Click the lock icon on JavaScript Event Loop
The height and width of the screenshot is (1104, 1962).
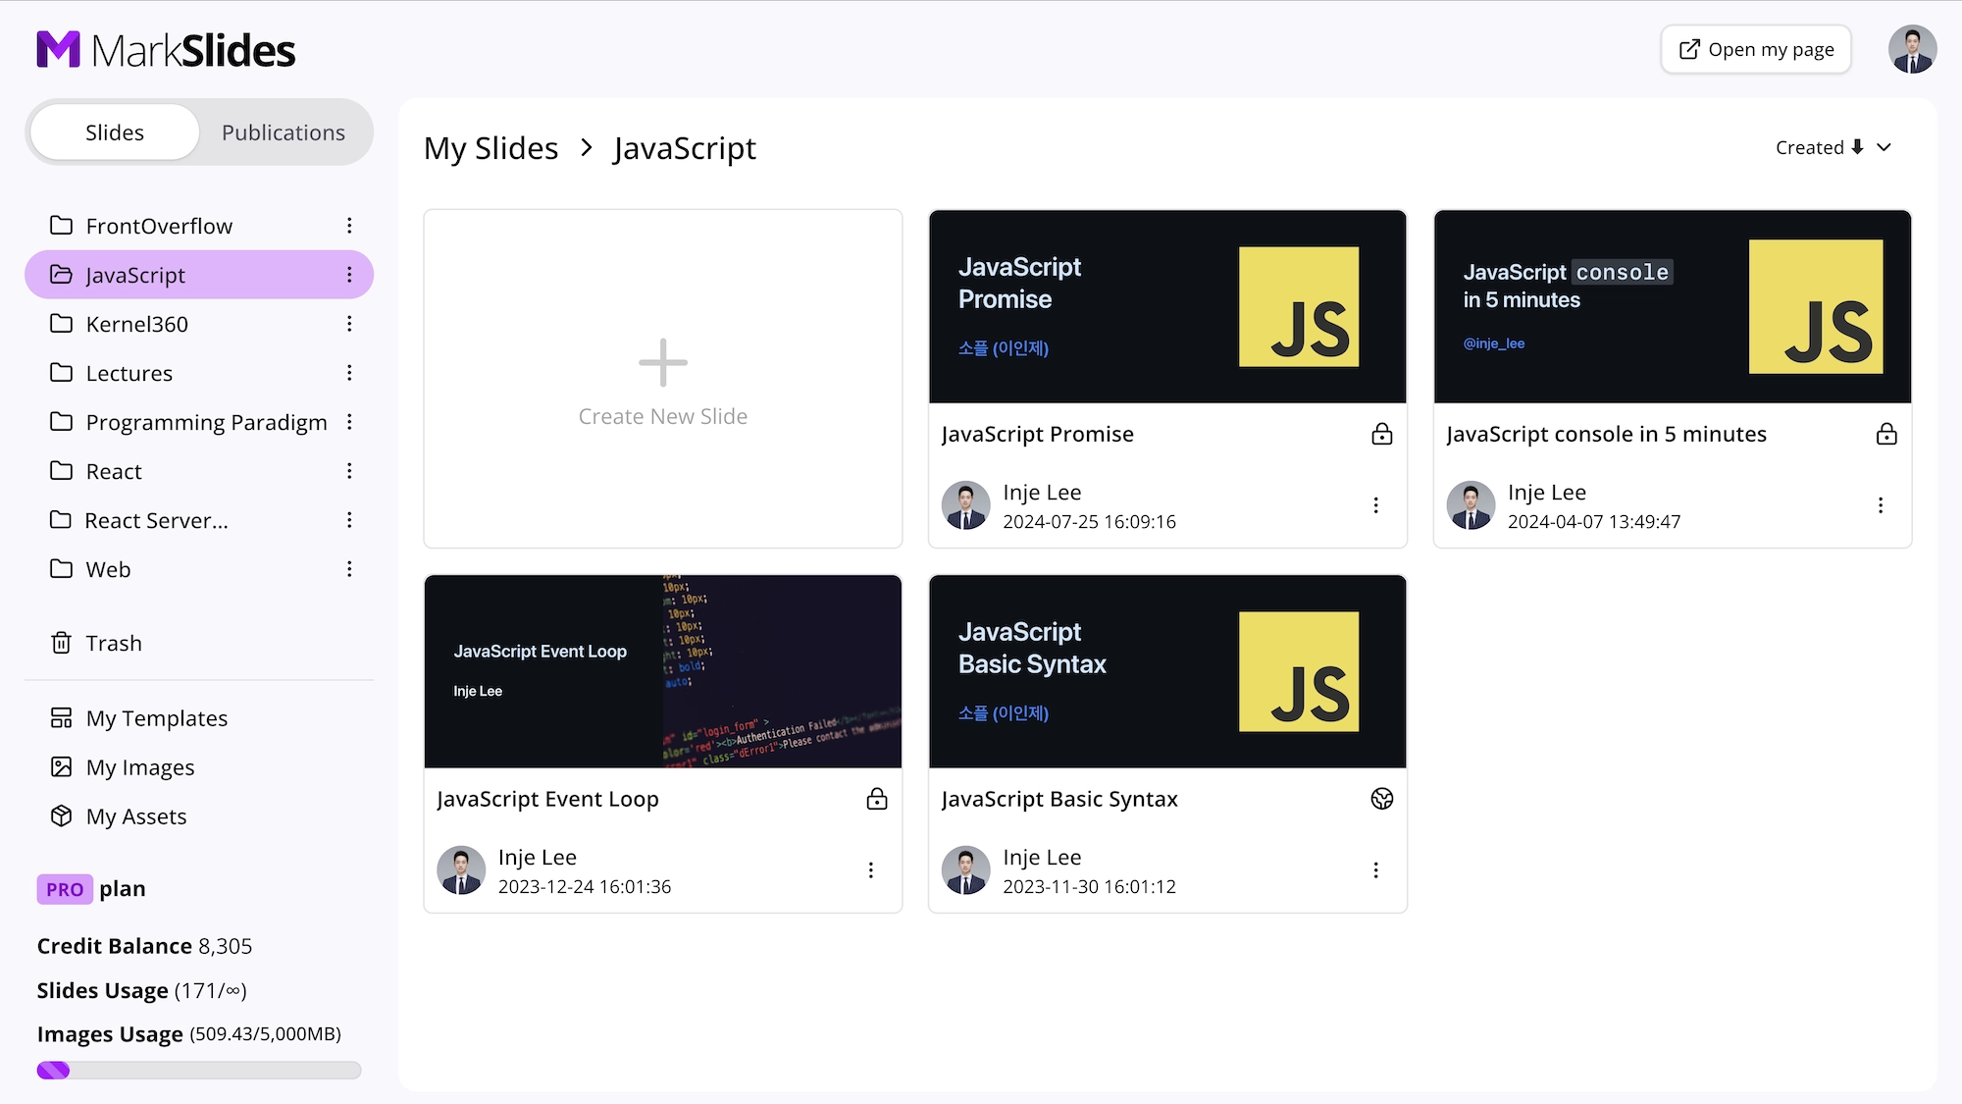click(877, 799)
